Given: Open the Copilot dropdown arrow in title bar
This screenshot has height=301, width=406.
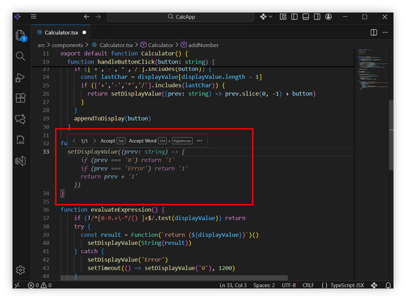Looking at the screenshot, I should point(270,17).
